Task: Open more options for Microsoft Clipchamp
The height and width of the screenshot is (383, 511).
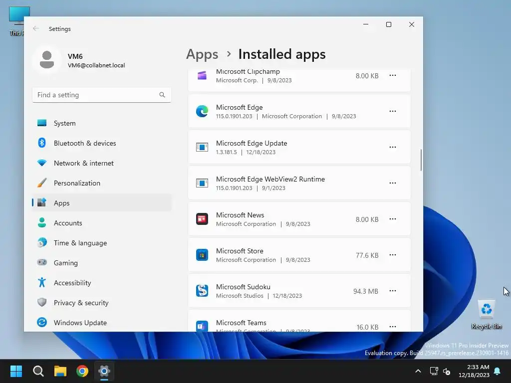Action: pyautogui.click(x=393, y=76)
